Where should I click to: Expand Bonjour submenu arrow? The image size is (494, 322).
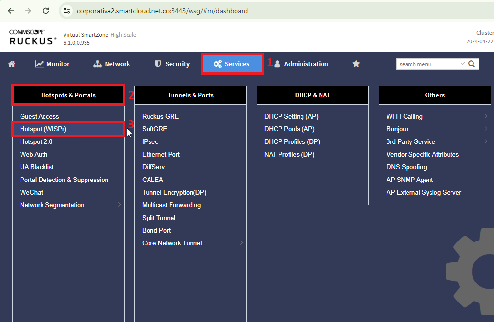[486, 129]
